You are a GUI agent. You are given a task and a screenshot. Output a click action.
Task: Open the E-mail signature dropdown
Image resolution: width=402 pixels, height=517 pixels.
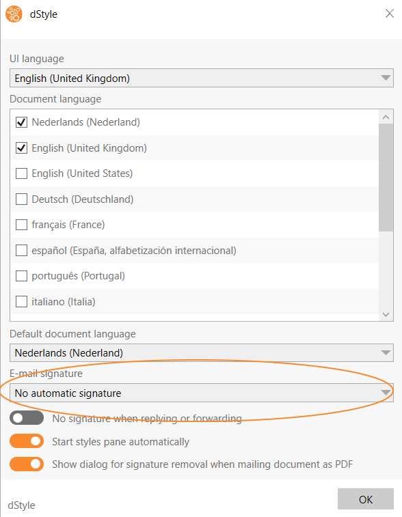click(201, 393)
